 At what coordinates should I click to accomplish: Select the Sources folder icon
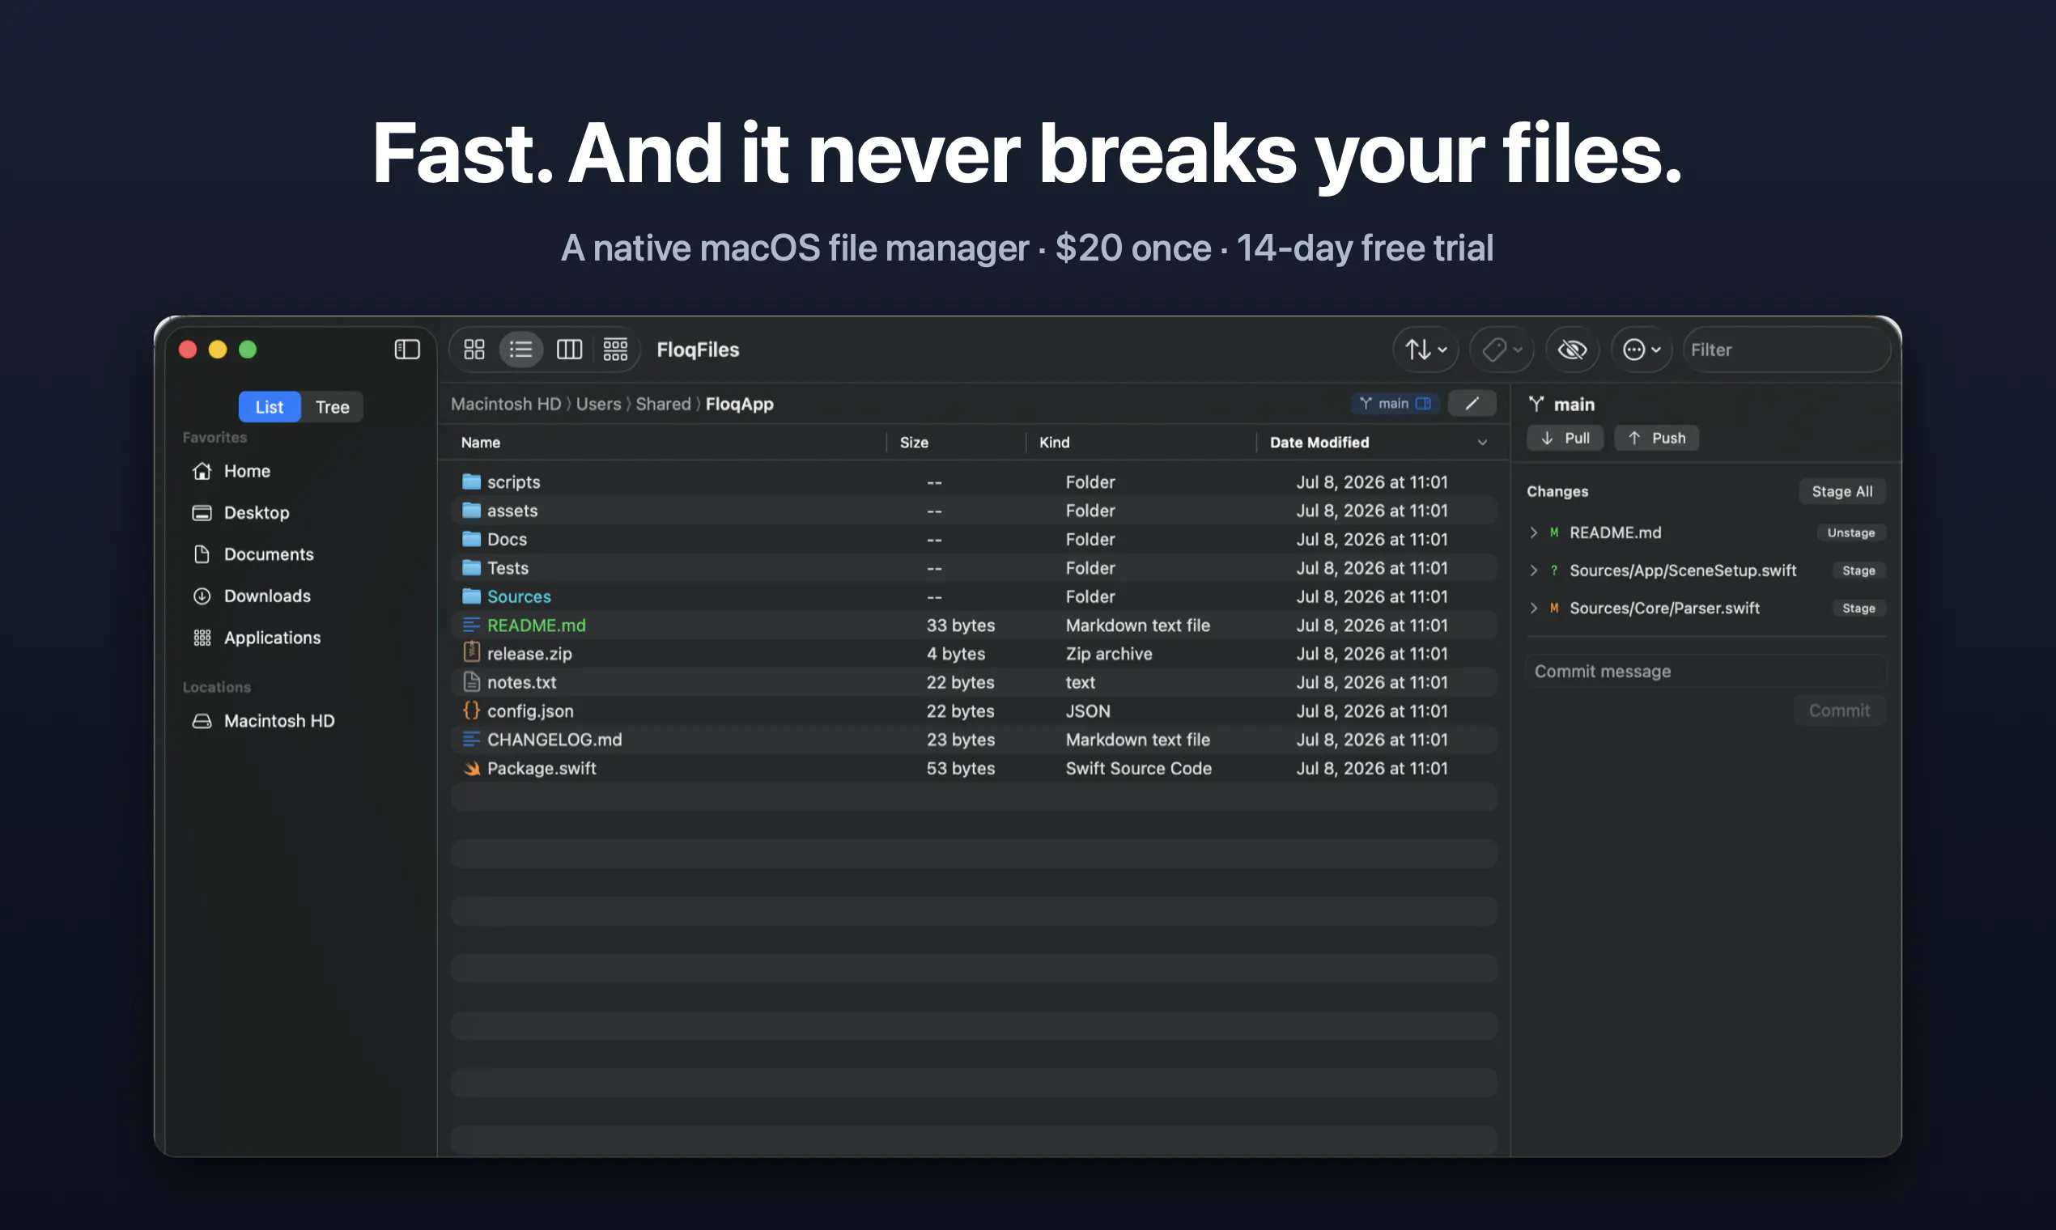[472, 596]
